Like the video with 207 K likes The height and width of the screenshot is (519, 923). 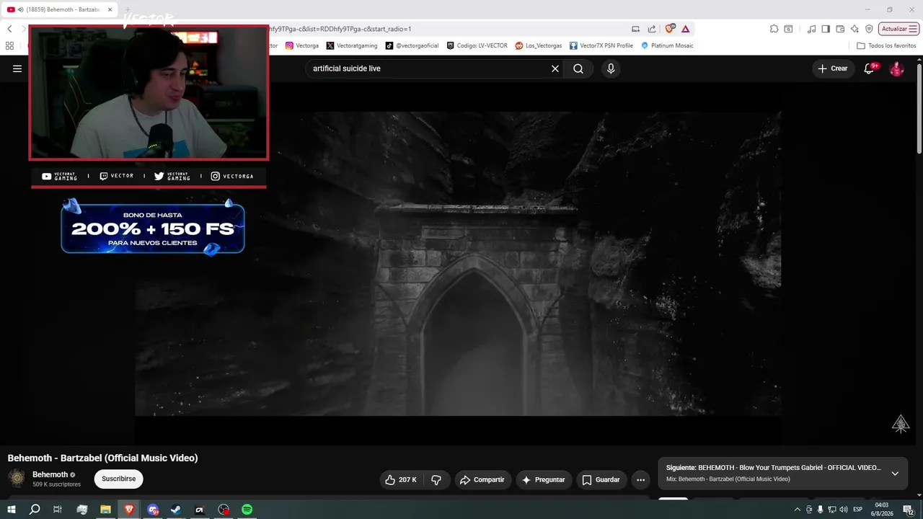[x=401, y=479]
